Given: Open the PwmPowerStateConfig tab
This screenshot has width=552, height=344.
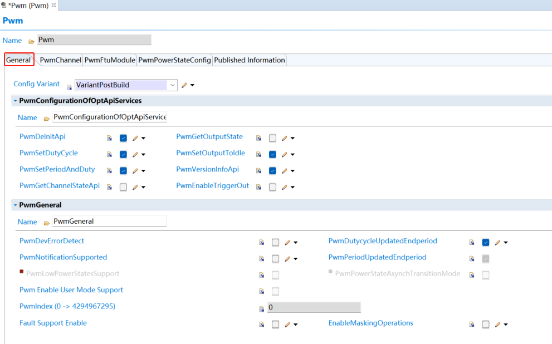Looking at the screenshot, I should (x=174, y=60).
